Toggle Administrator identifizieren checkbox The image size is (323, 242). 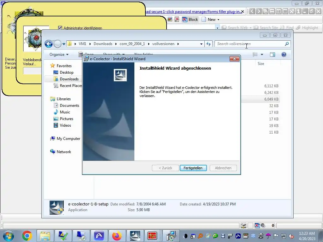60,28
